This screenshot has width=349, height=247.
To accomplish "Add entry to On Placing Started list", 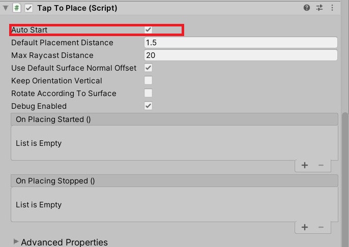I will pos(304,165).
